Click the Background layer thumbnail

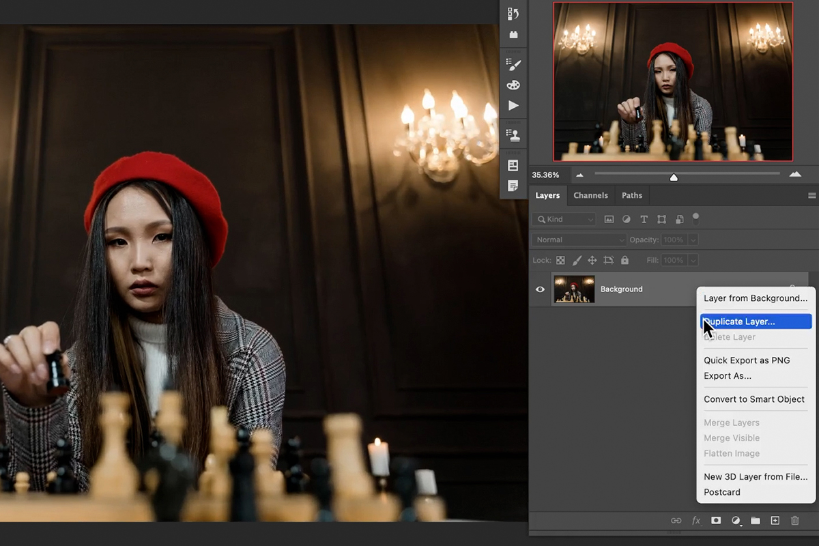[574, 289]
